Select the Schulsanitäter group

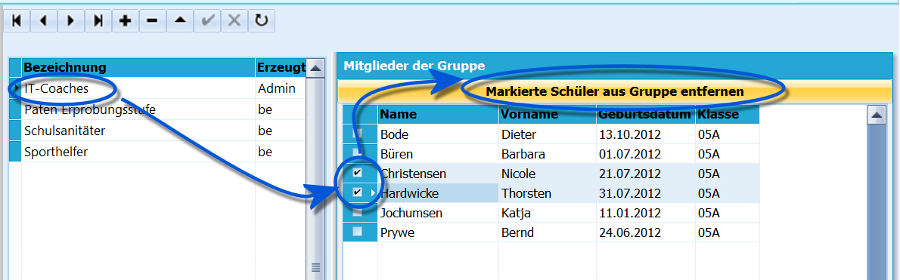tap(158, 131)
